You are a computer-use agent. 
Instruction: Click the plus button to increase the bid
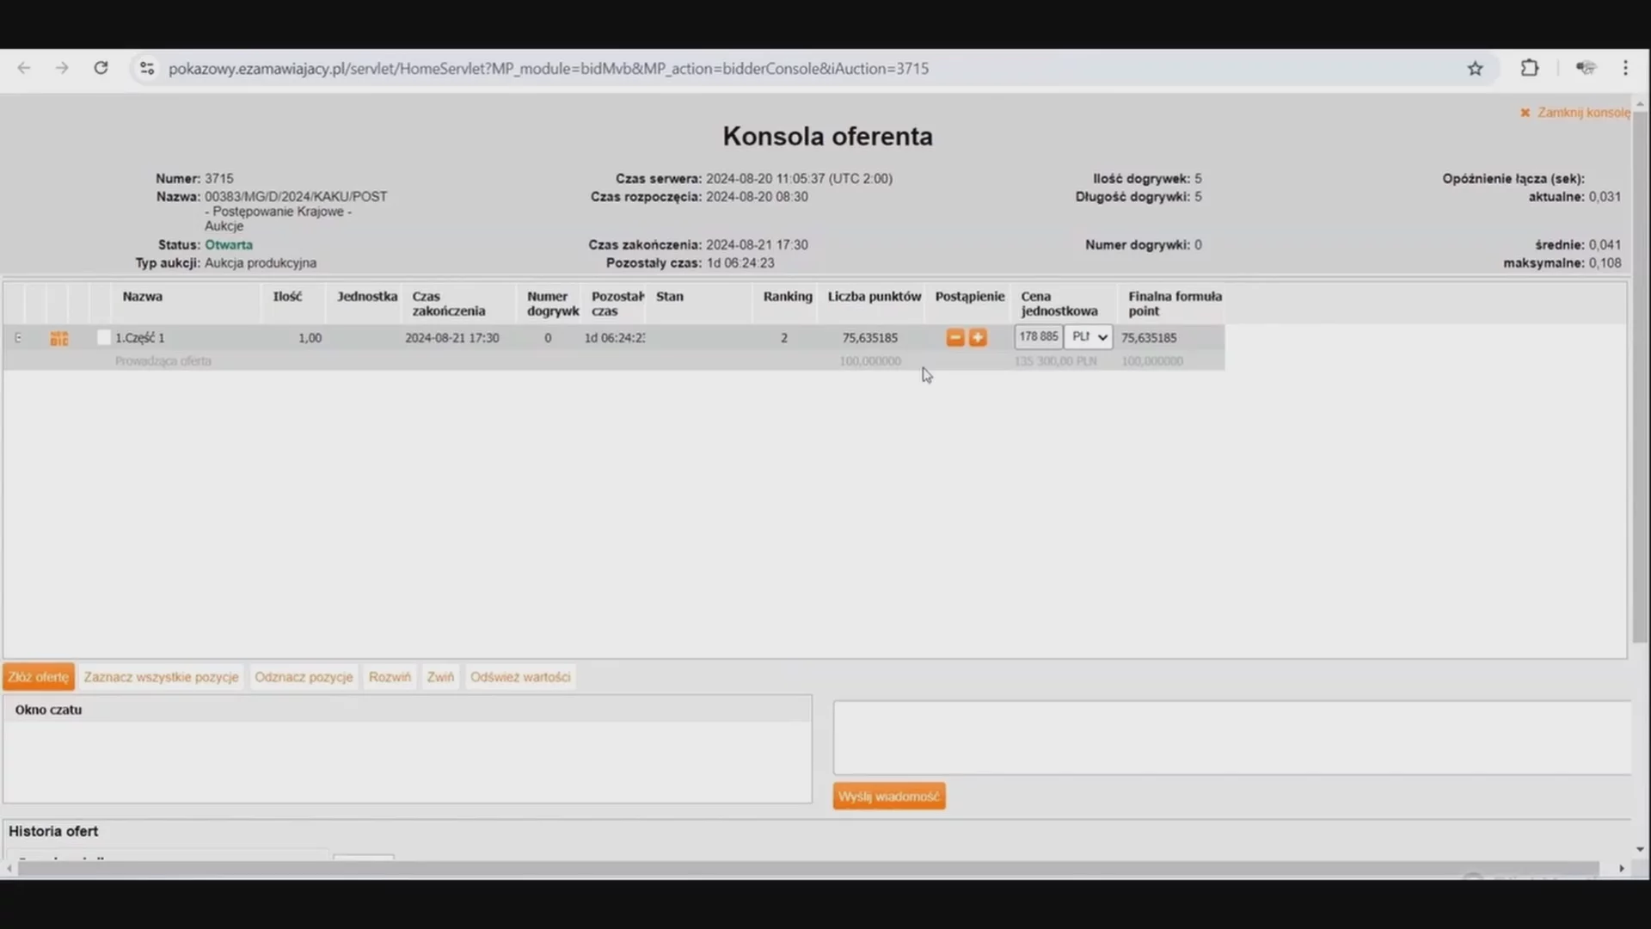pos(978,338)
